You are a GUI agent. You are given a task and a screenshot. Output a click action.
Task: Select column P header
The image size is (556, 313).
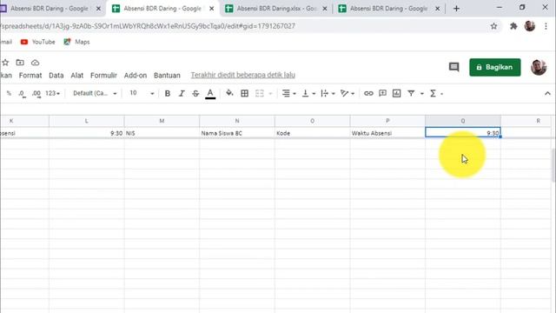[387, 121]
